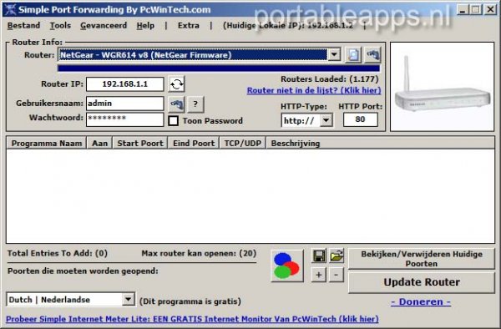
Task: Click the open folder icon
Action: point(337,256)
